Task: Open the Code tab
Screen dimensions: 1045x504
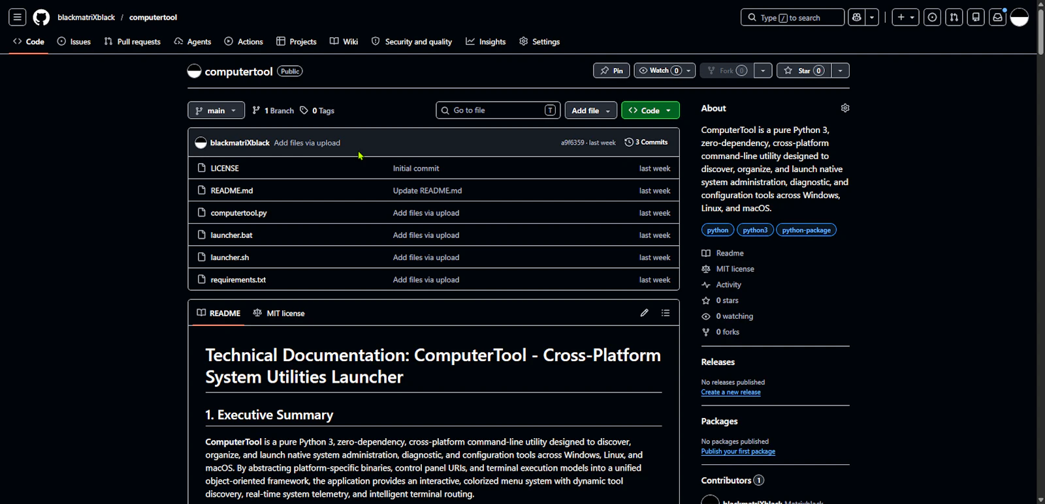Action: [29, 42]
